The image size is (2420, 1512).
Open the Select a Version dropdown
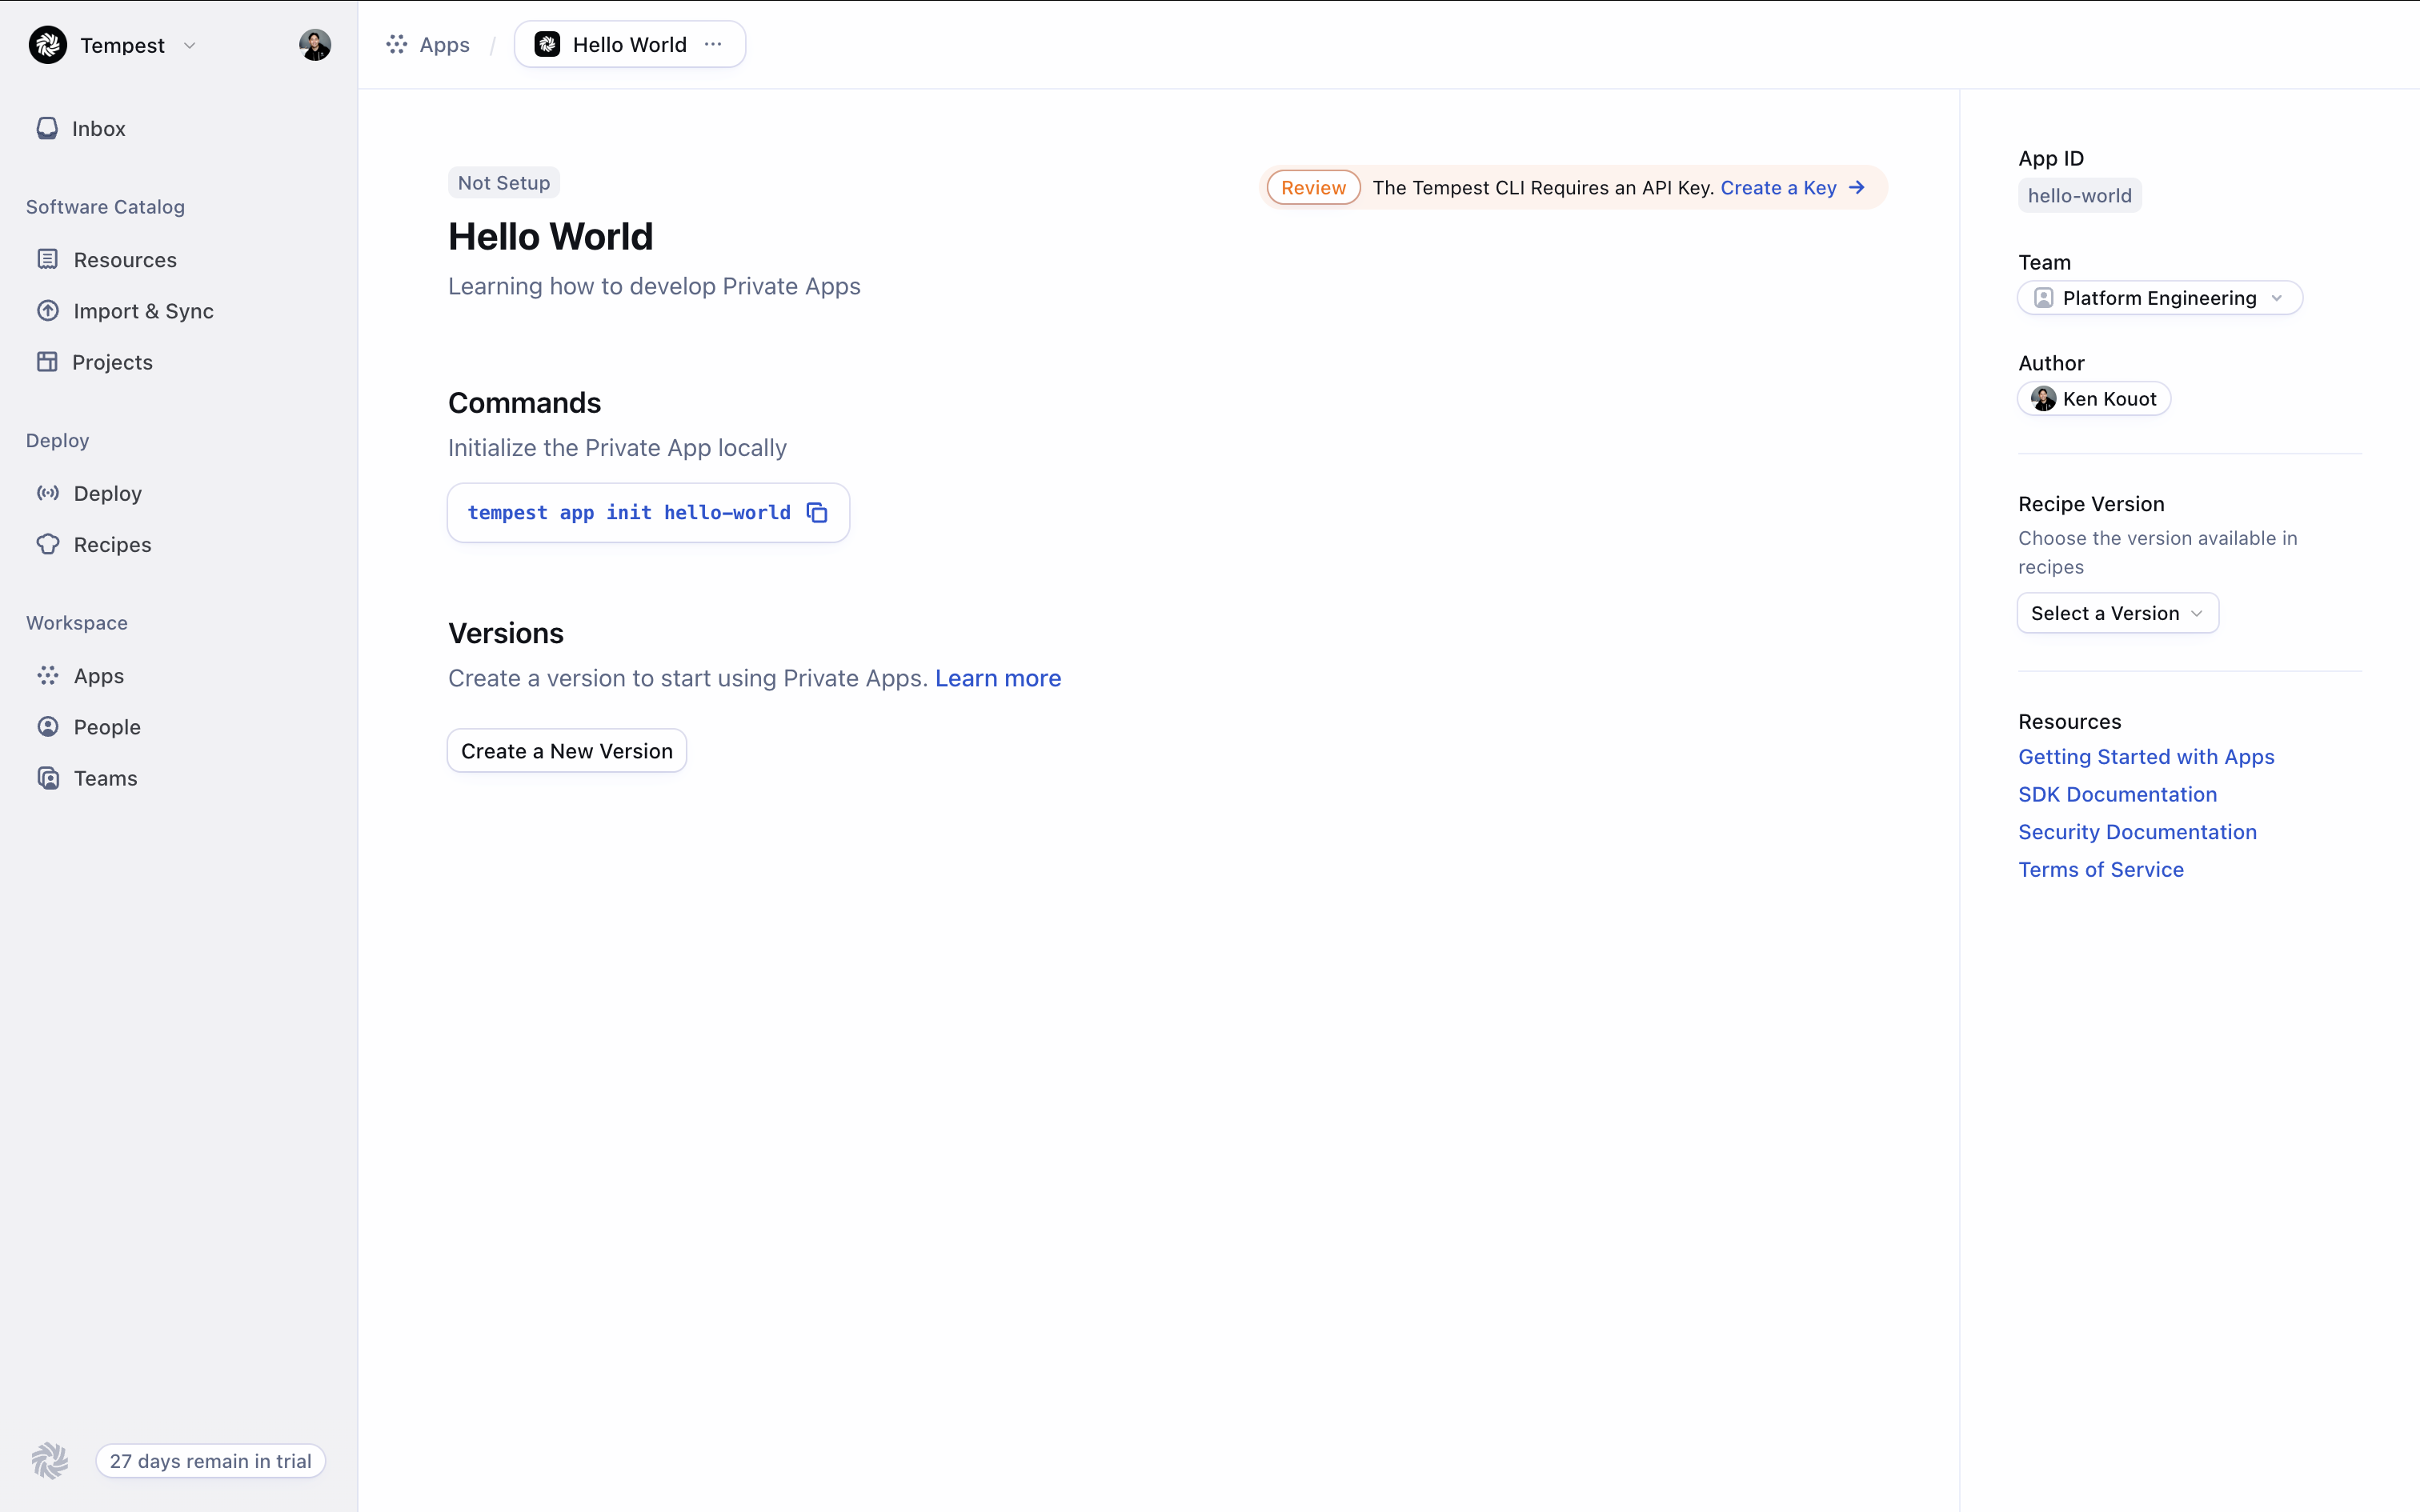pos(2117,613)
